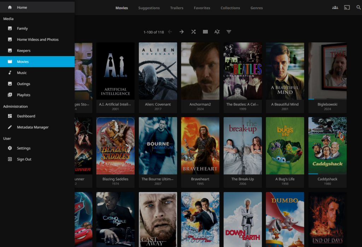
Task: Open the Alien: Covenant poster
Action: click(x=158, y=71)
